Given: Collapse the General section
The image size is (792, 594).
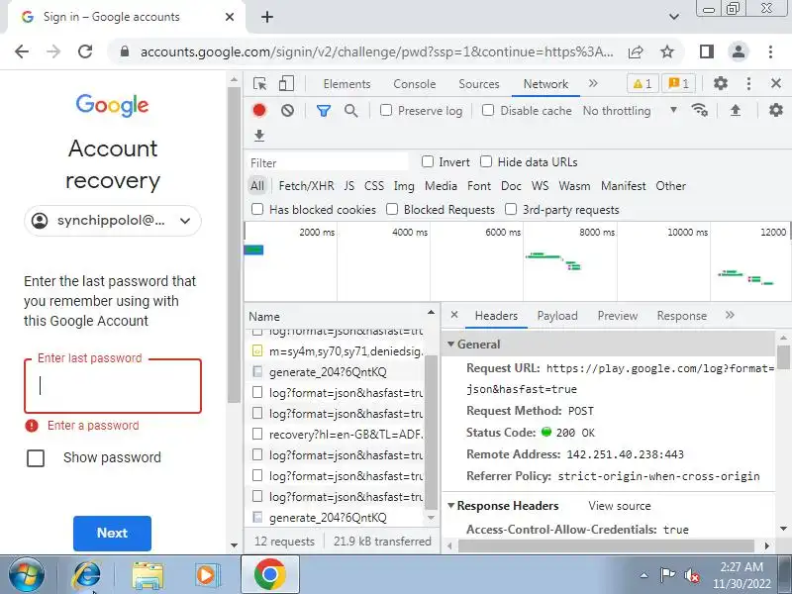Looking at the screenshot, I should coord(450,344).
